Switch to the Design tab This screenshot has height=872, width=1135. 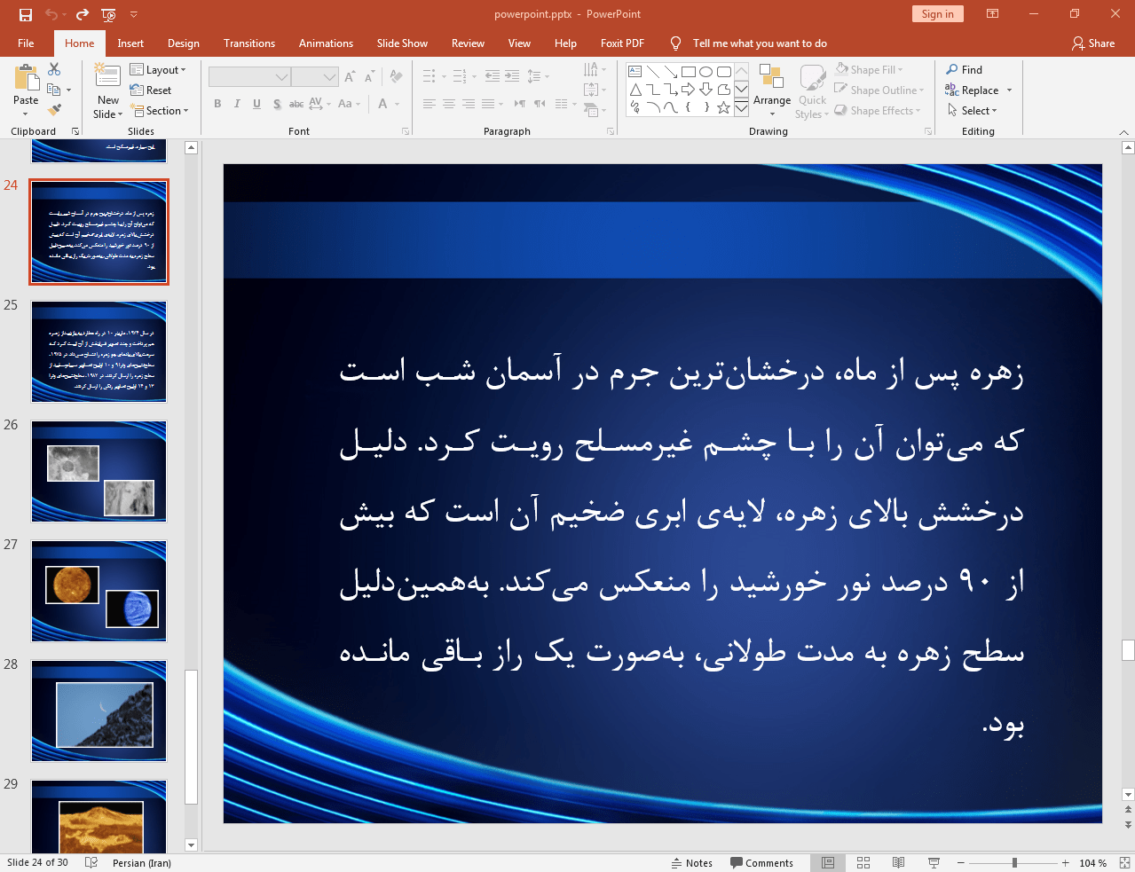pyautogui.click(x=184, y=43)
